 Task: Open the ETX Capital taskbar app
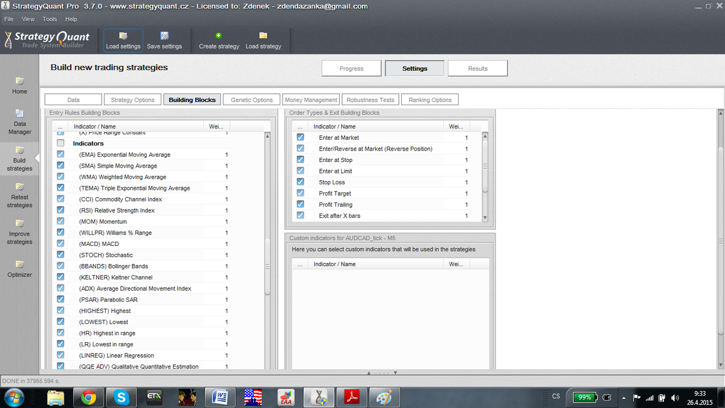pos(155,397)
